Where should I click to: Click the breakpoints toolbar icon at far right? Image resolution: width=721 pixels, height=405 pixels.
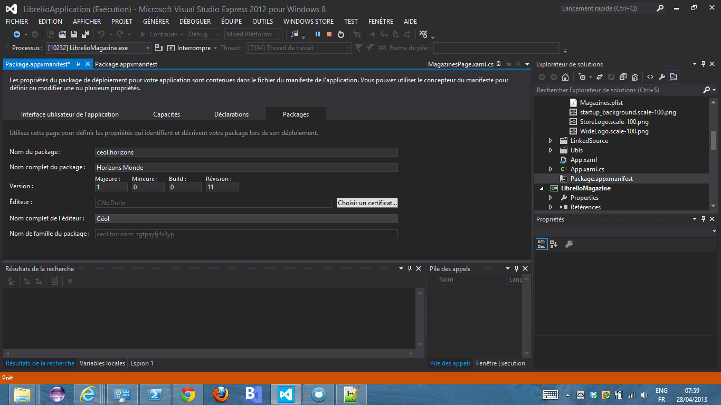[x=423, y=34]
